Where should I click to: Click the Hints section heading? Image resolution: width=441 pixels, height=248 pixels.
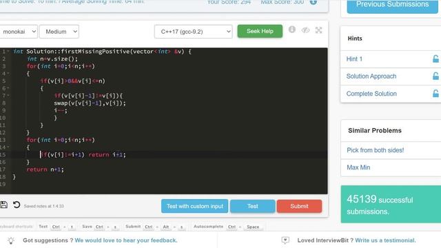click(x=355, y=39)
